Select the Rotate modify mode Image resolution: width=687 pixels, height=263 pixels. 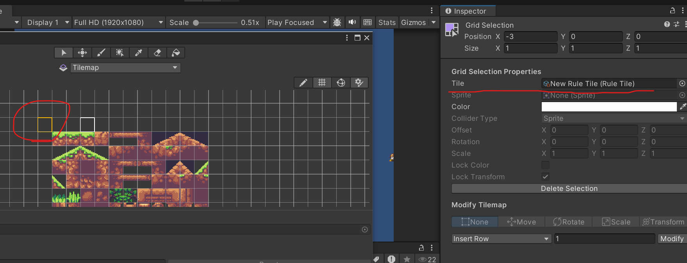[x=569, y=222]
